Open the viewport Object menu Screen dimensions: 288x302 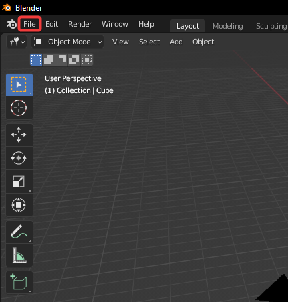coord(203,42)
